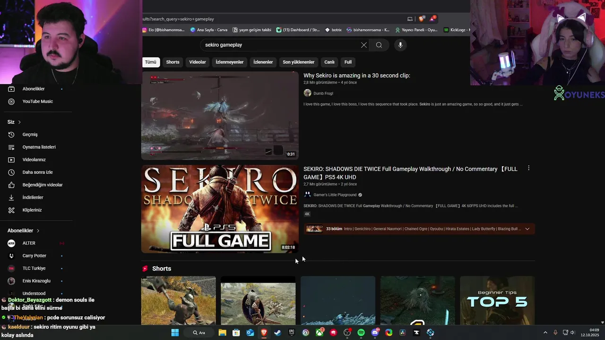
Task: Select the Shorts filter chip
Action: [x=173, y=62]
